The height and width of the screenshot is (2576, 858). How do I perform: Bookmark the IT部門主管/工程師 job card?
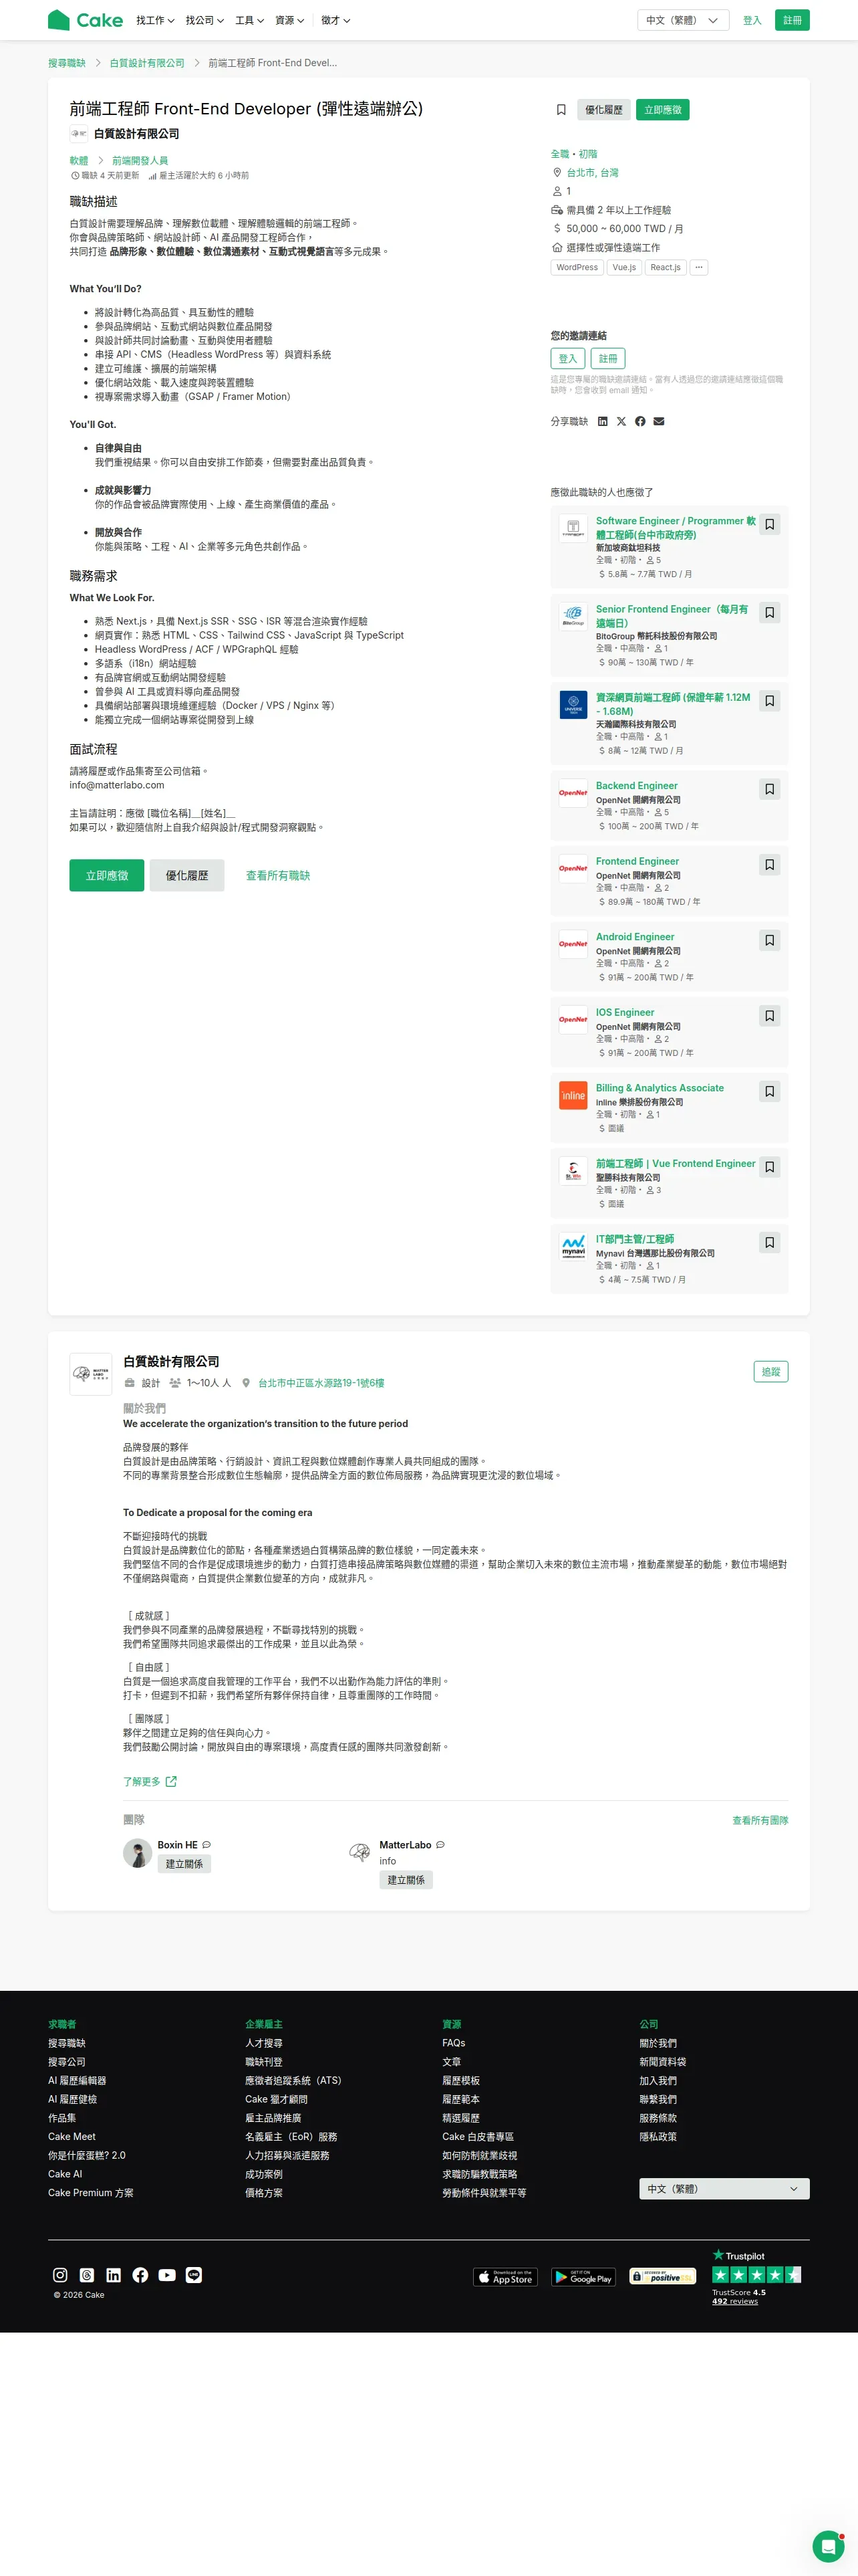[x=769, y=1242]
